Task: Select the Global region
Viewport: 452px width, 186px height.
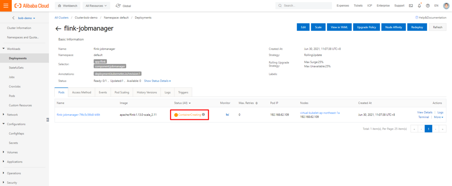Action: tap(123, 6)
